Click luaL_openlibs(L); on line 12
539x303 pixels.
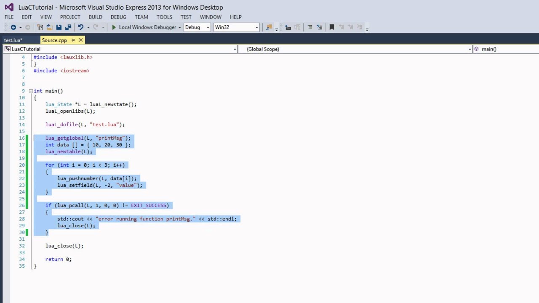70,111
